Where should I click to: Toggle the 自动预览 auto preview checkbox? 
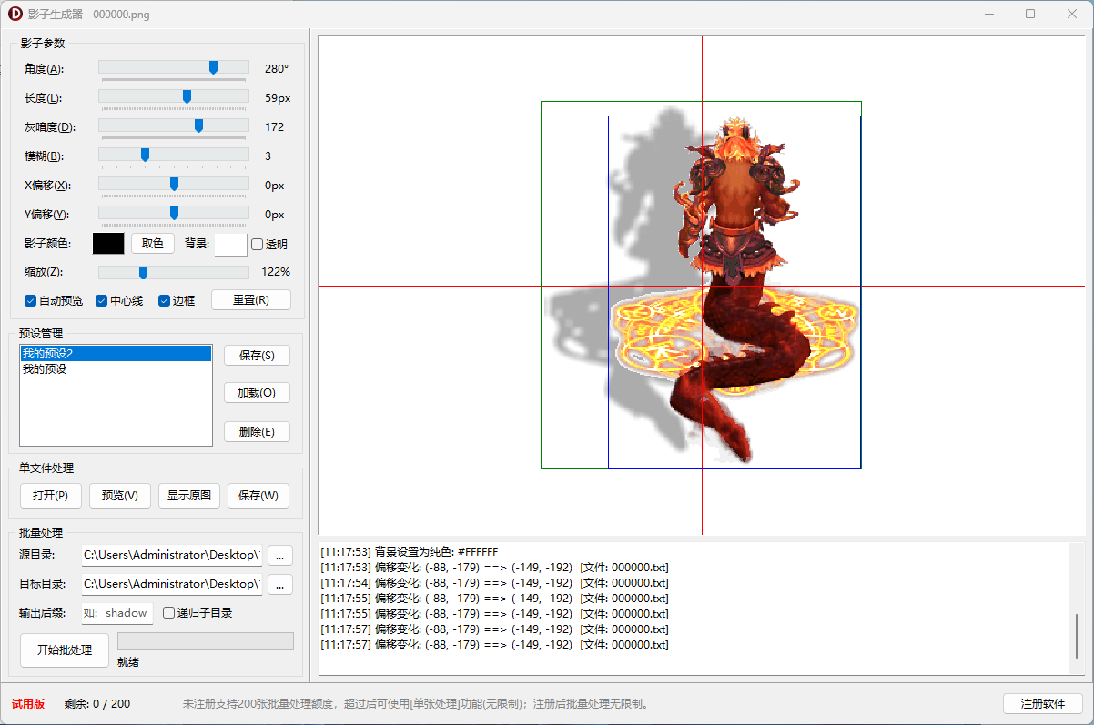click(31, 300)
